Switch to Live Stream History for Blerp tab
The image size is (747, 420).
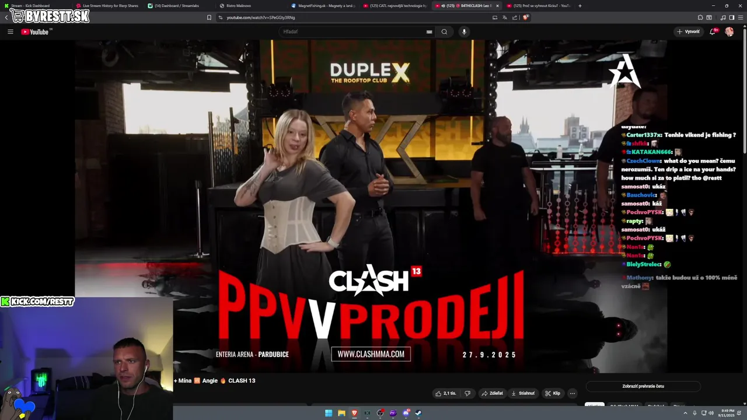(x=108, y=6)
